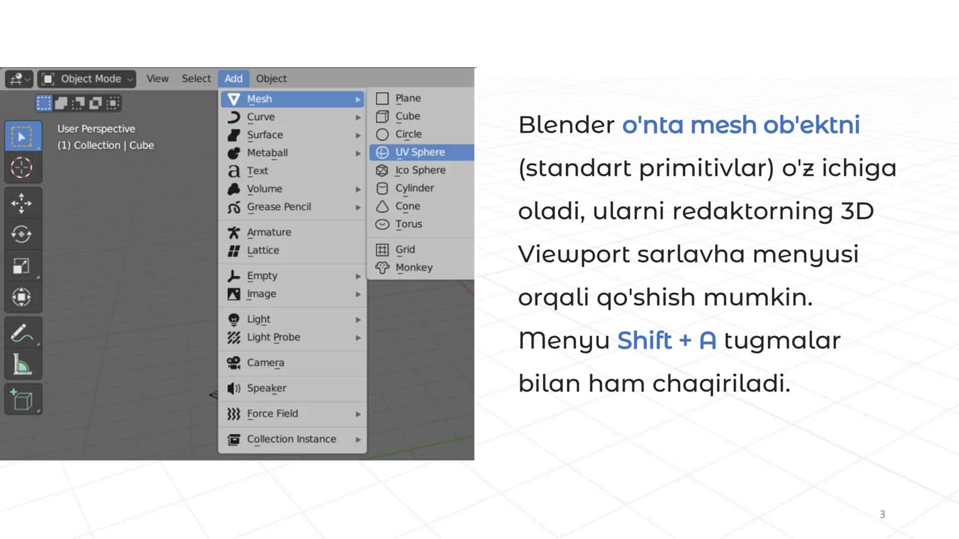Expand the Light submenu

294,319
